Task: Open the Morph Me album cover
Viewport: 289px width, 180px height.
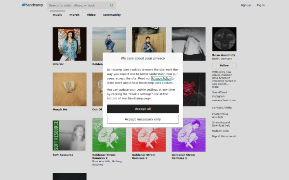Action: point(69,89)
